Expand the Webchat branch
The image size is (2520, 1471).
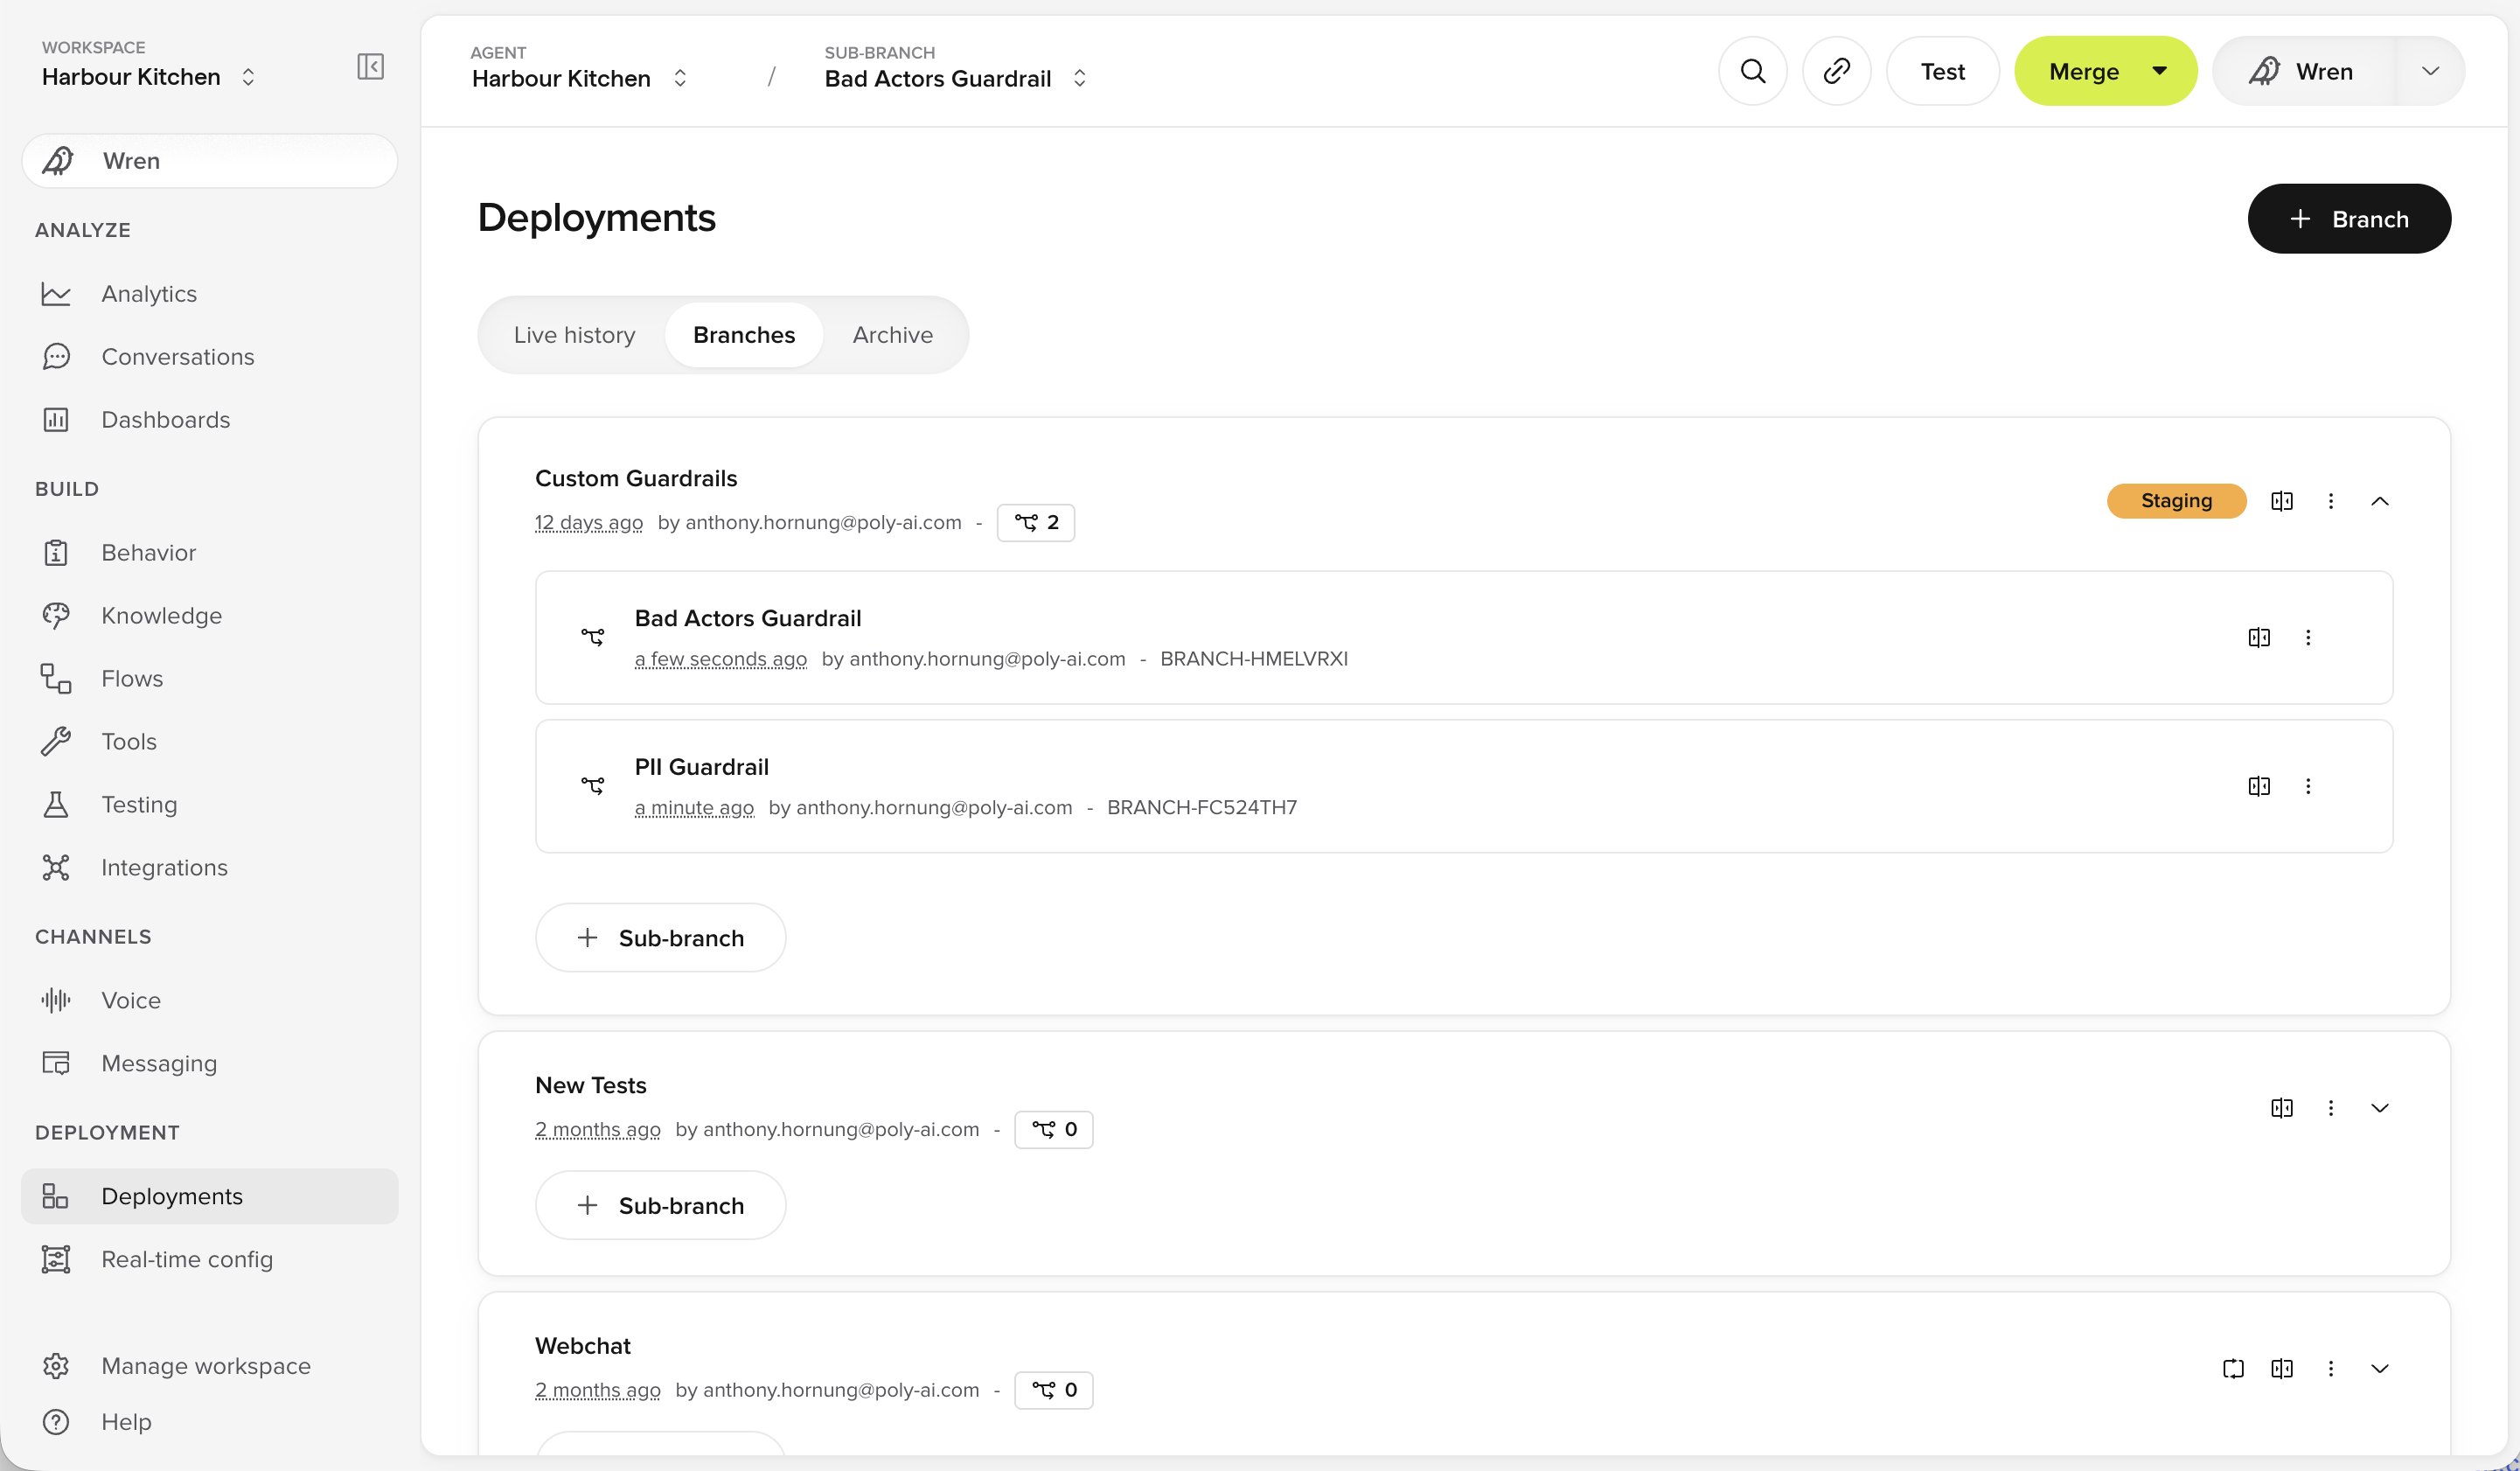tap(2379, 1369)
